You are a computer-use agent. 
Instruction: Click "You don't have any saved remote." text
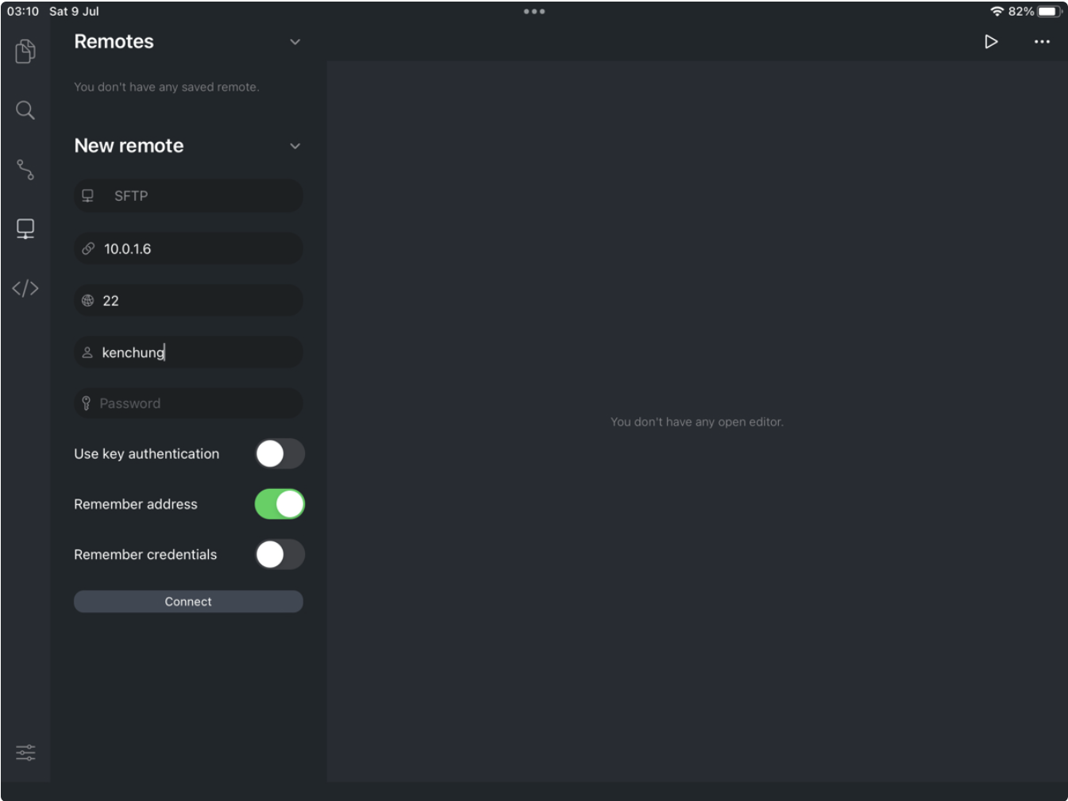point(167,87)
